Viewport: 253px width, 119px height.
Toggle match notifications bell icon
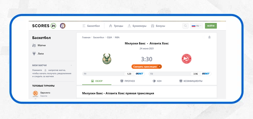[x=209, y=37]
